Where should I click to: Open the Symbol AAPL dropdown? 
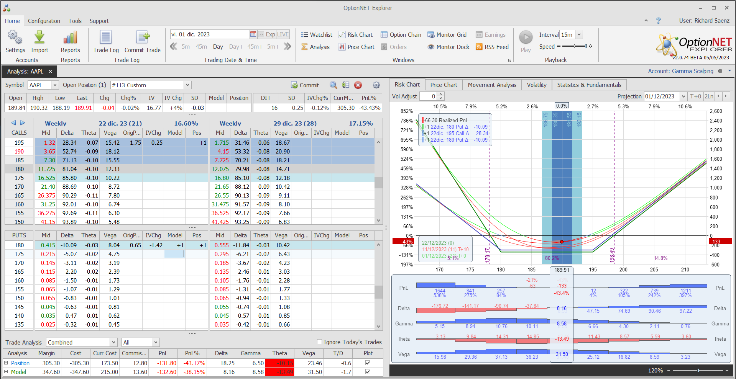pos(55,85)
